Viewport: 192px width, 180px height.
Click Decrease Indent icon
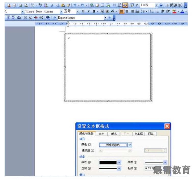(x=163, y=11)
